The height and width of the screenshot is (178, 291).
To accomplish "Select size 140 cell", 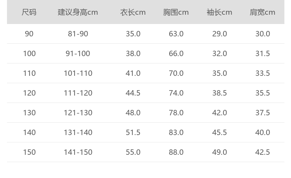I will [x=29, y=133].
